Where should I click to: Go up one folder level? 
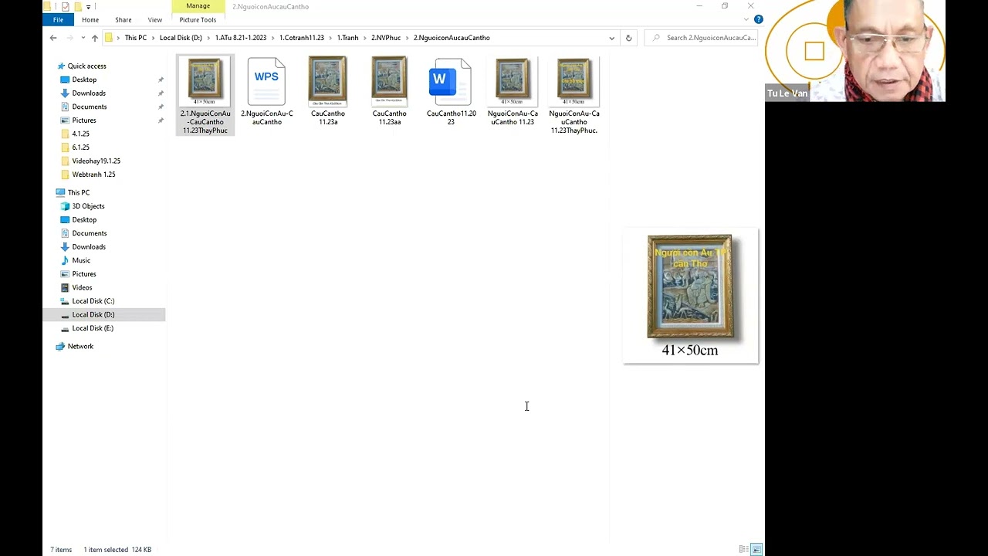point(94,38)
